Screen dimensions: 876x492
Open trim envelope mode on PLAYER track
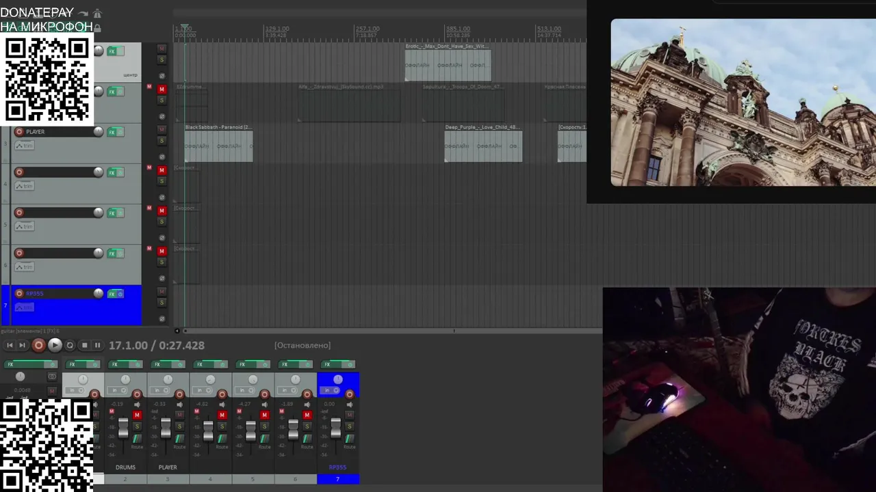click(25, 146)
